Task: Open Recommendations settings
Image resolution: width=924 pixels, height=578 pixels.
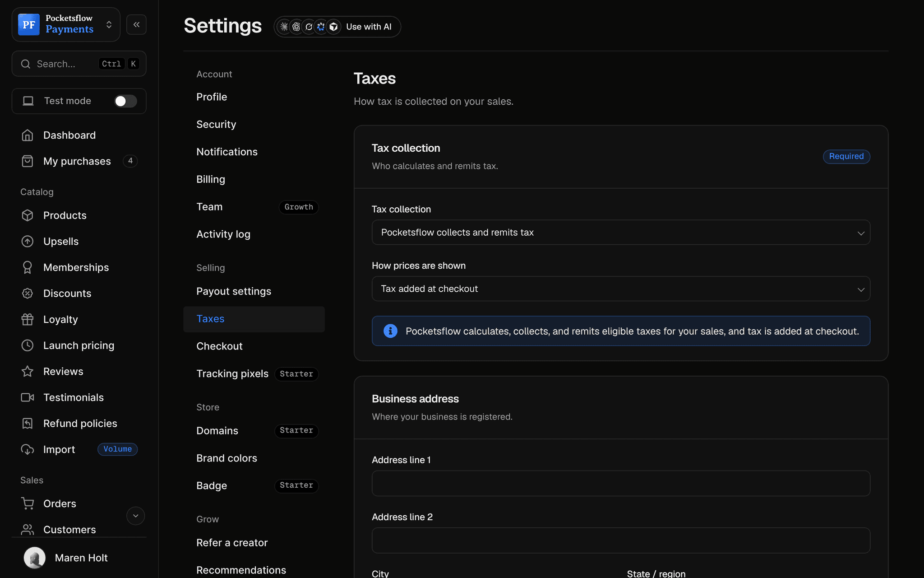Action: [254, 570]
